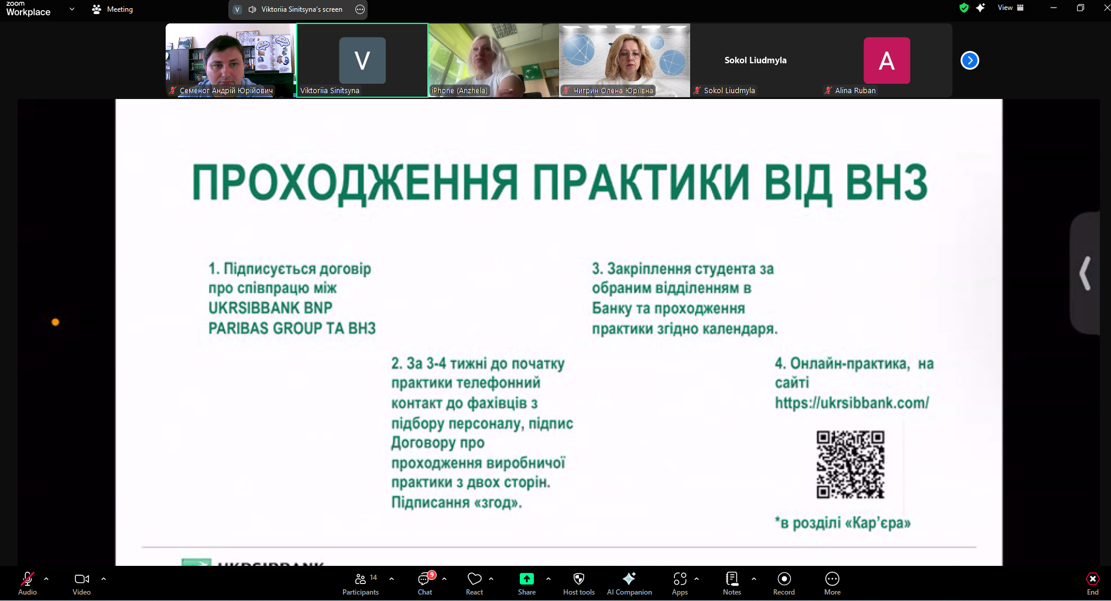Open Host tools shield menu
The height and width of the screenshot is (601, 1111).
579,583
